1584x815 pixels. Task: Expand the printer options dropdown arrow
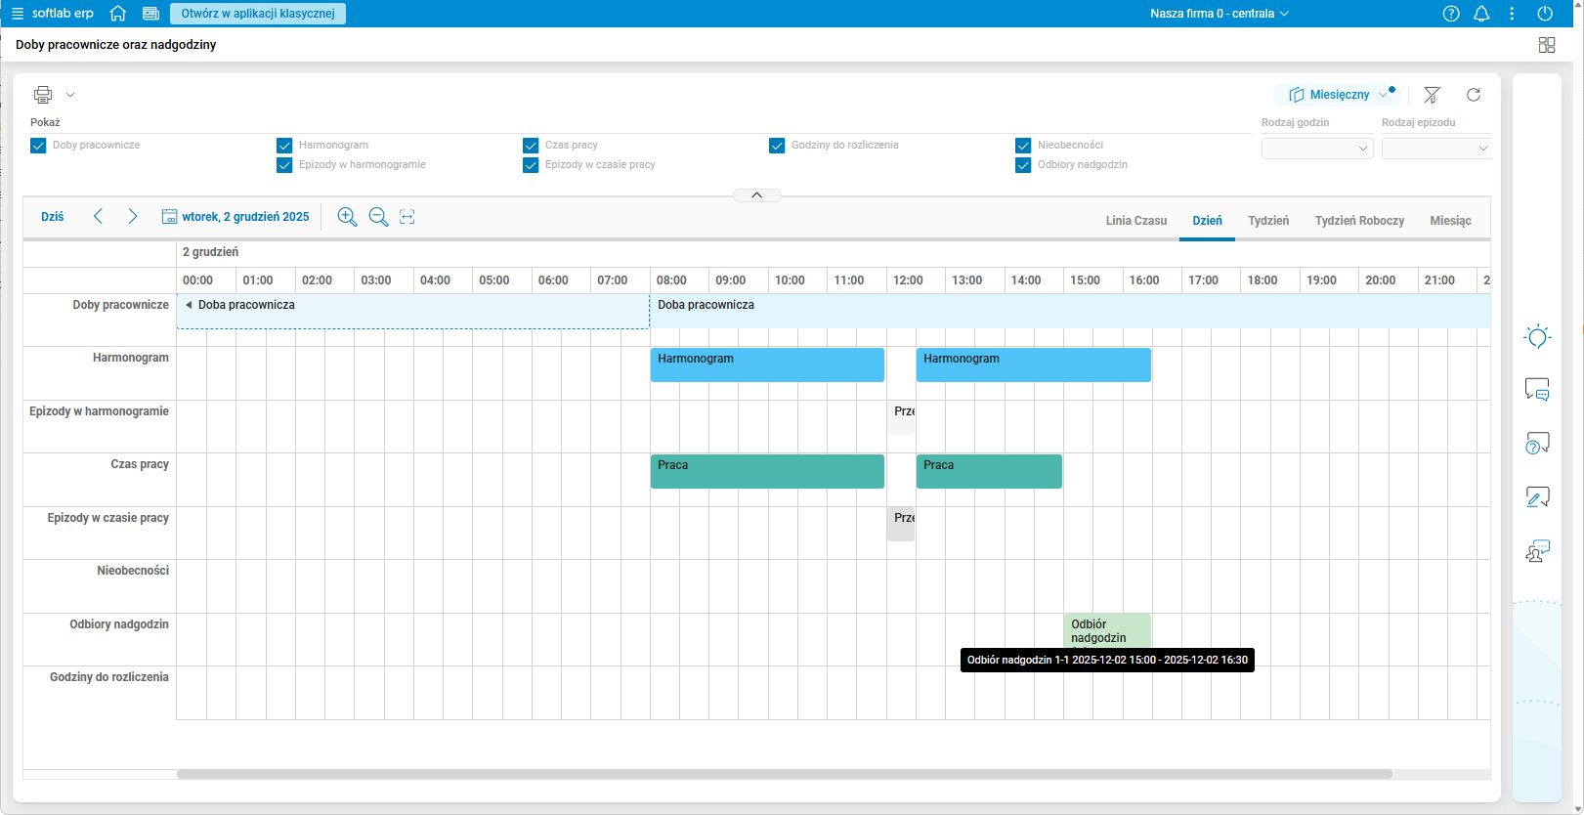70,95
